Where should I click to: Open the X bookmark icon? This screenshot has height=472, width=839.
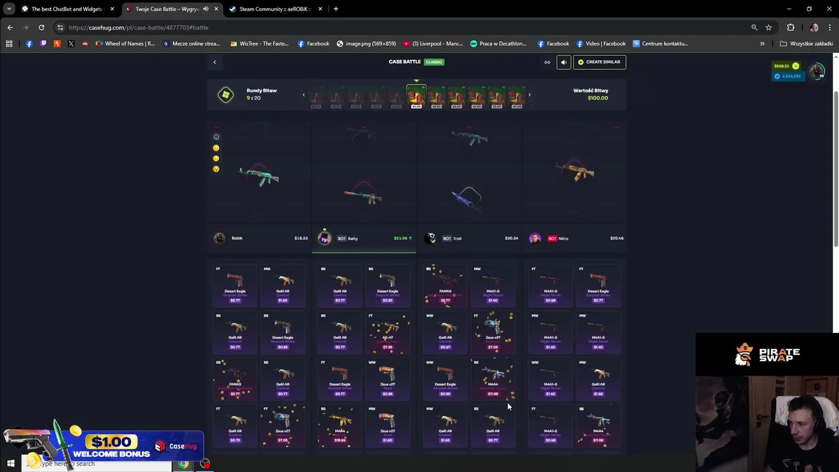click(x=71, y=44)
